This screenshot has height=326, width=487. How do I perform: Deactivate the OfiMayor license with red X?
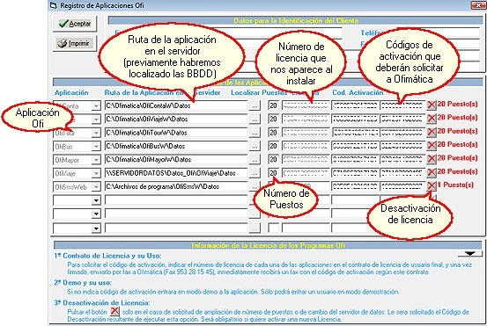[x=432, y=159]
